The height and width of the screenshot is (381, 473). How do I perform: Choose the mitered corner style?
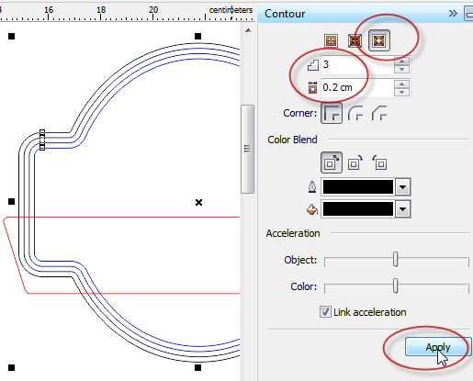pos(332,113)
